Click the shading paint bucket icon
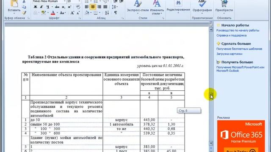 coord(87,13)
